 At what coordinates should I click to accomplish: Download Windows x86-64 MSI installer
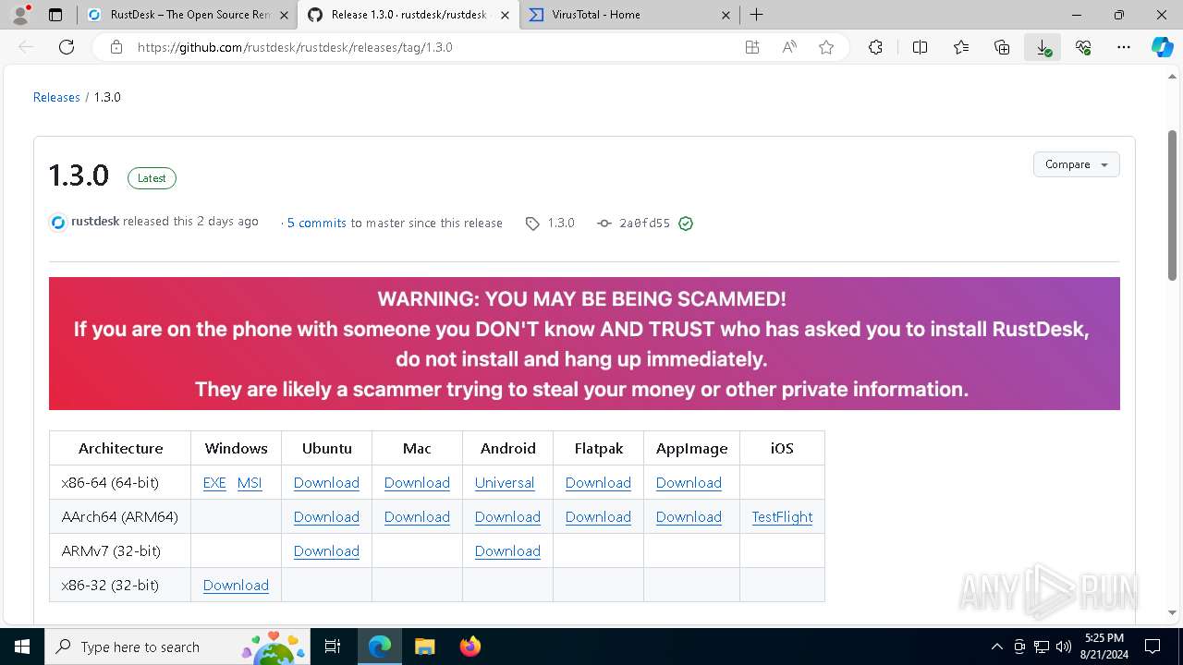pos(250,483)
